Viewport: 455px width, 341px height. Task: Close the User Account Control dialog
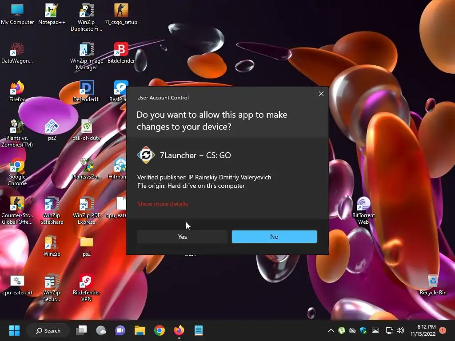[x=321, y=94]
